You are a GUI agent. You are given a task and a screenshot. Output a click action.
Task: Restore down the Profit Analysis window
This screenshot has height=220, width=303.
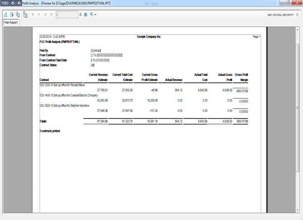[x=289, y=3]
